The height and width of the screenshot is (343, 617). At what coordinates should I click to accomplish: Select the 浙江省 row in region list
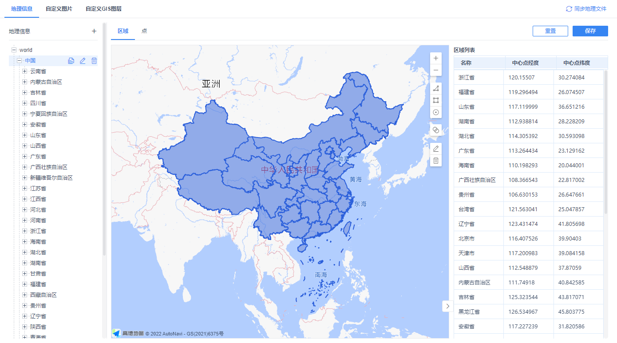[x=528, y=77]
